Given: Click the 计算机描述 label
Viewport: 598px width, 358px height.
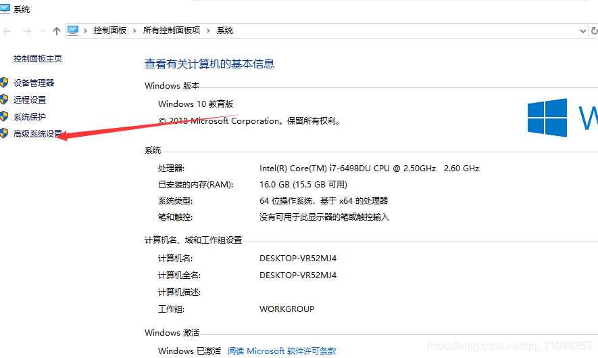Looking at the screenshot, I should [179, 292].
